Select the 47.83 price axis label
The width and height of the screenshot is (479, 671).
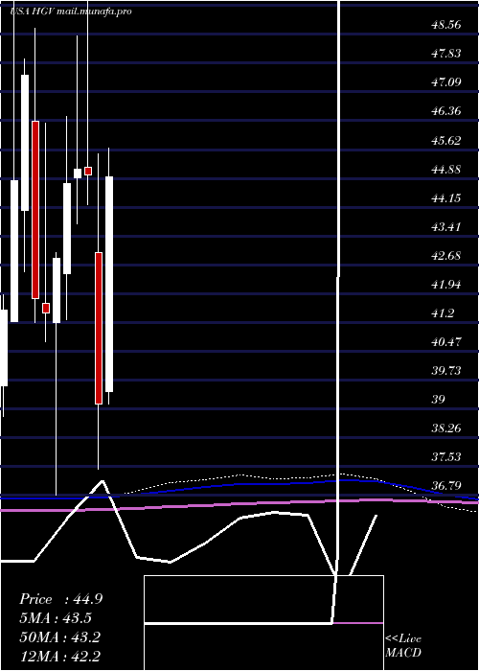446,54
